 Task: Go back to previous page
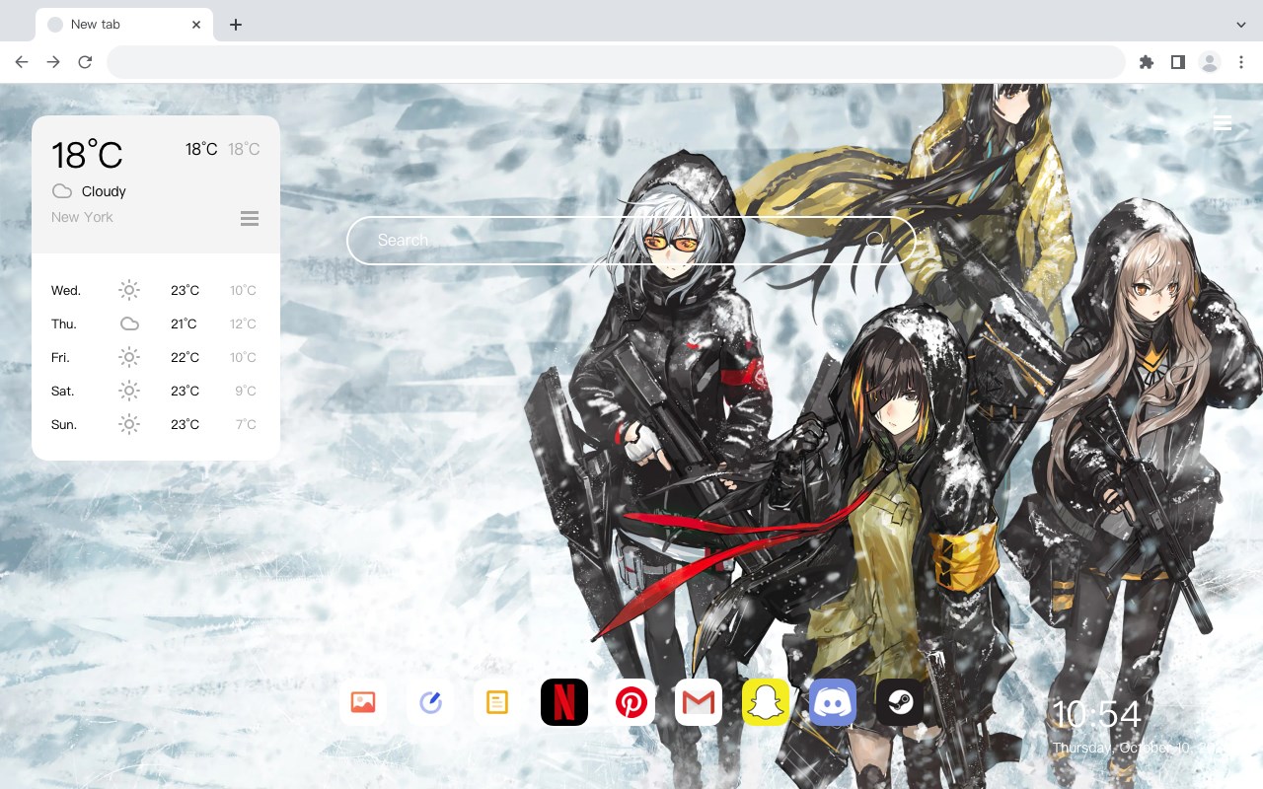pyautogui.click(x=22, y=62)
